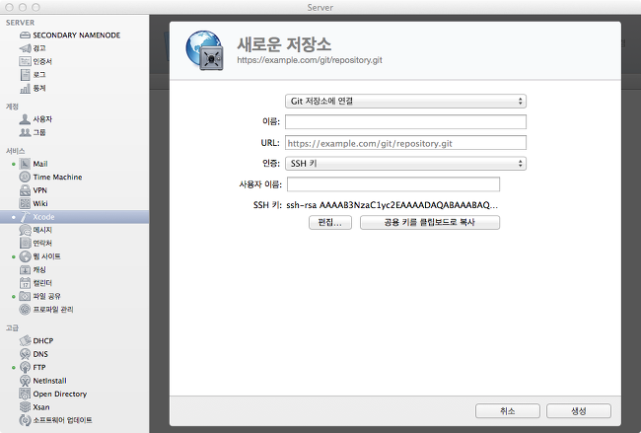Open the Wiki service icon
The image size is (641, 433).
coord(25,203)
